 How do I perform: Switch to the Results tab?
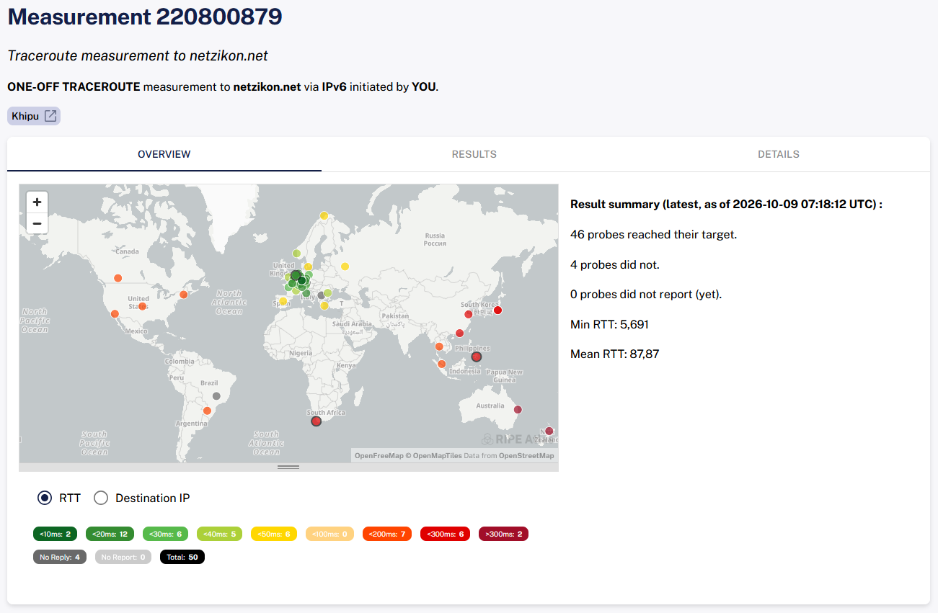click(x=474, y=154)
